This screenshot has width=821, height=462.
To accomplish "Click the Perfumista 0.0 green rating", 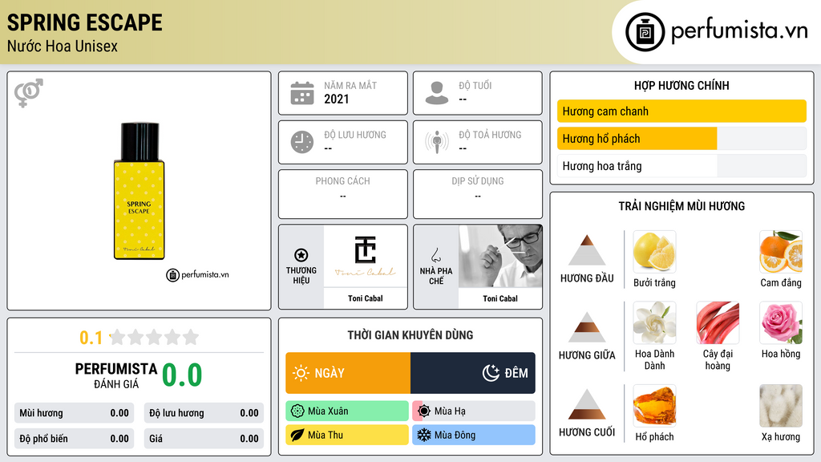I will click(x=182, y=375).
